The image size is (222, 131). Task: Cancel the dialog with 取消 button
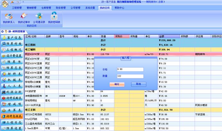[139, 84]
